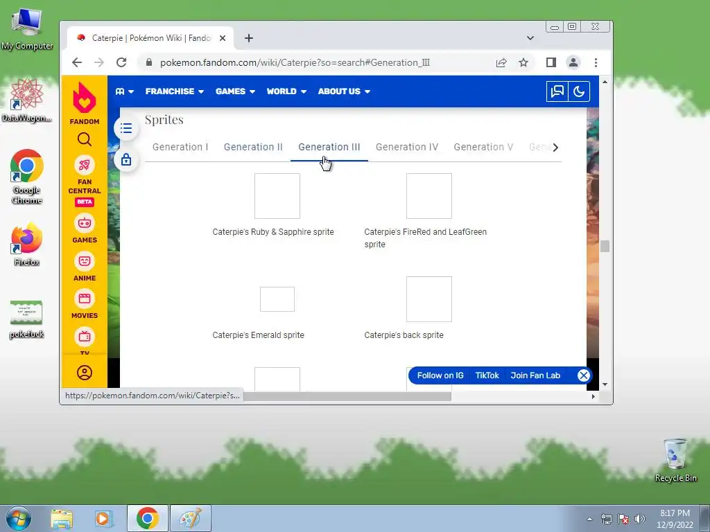Image resolution: width=710 pixels, height=532 pixels.
Task: Open Caterpie's back sprite image
Action: click(x=428, y=299)
